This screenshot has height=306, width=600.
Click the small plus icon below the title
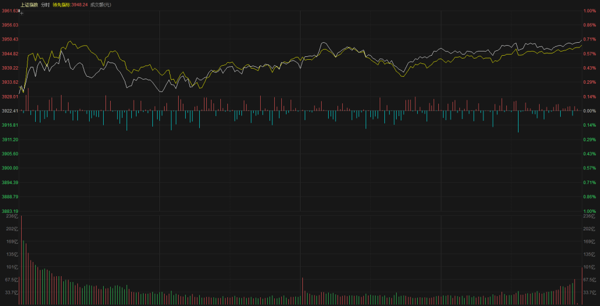point(22,12)
